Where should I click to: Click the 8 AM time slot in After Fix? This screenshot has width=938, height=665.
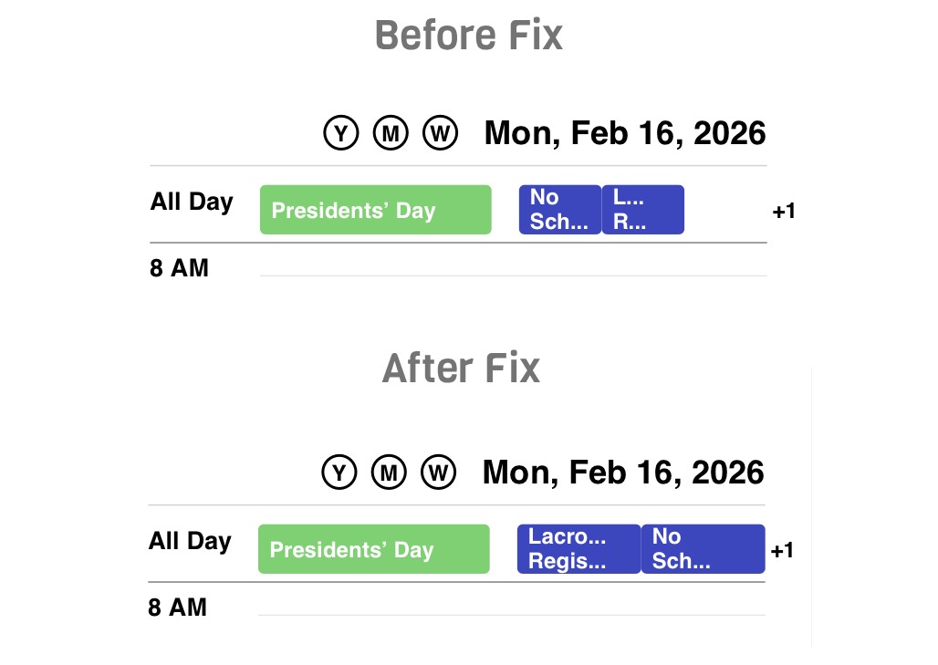click(179, 607)
